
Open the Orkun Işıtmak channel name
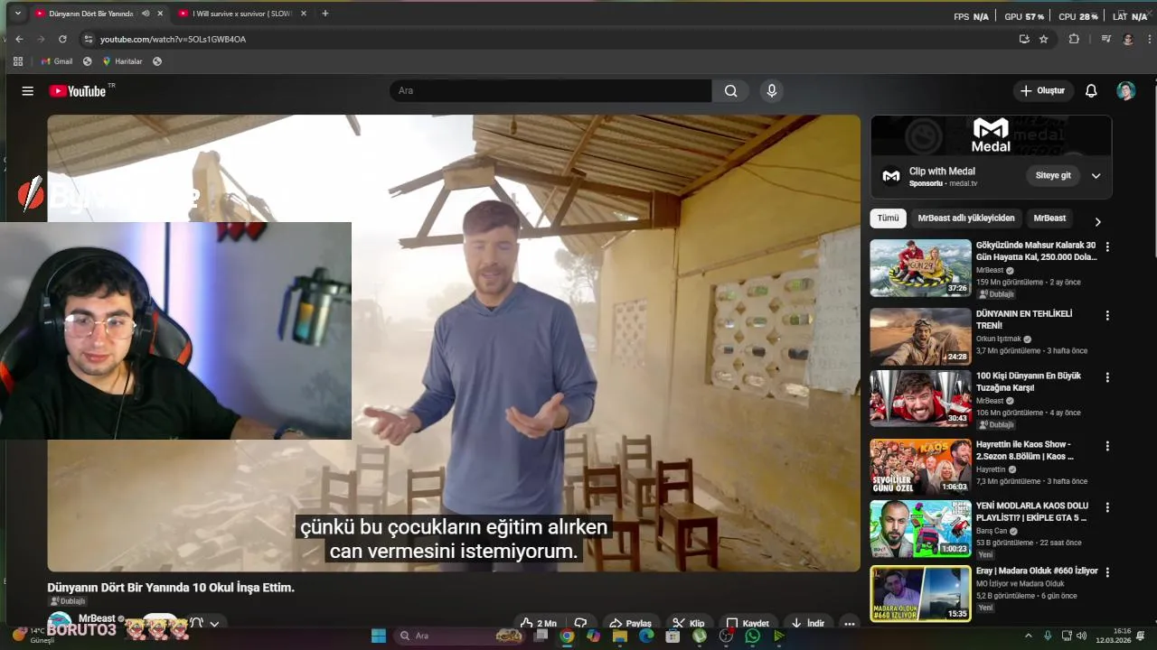pos(1000,339)
